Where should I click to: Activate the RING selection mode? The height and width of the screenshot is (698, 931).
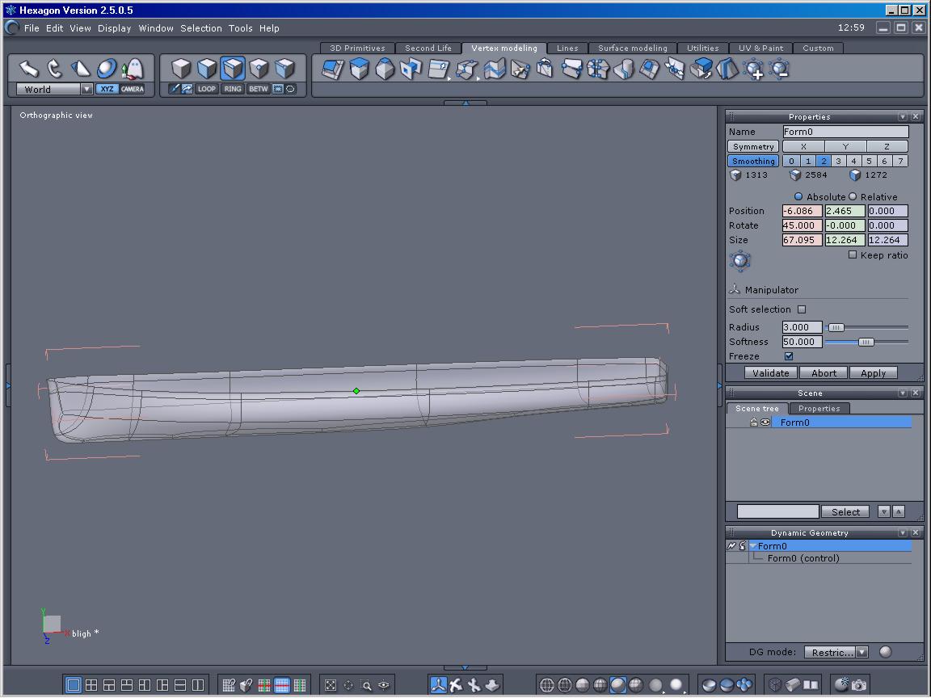(233, 89)
